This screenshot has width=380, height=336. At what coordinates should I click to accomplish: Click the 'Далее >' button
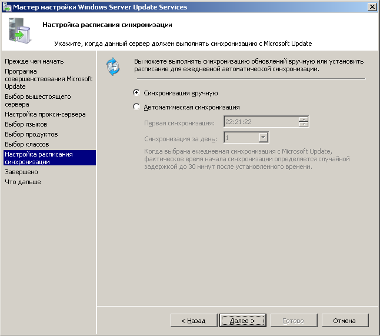pos(242,321)
